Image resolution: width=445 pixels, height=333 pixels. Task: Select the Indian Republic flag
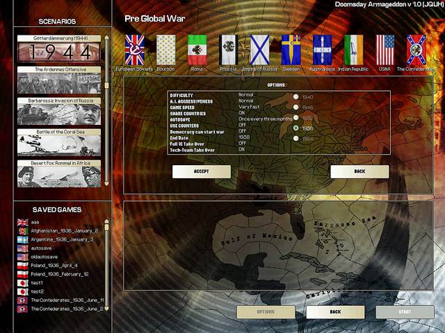[354, 50]
